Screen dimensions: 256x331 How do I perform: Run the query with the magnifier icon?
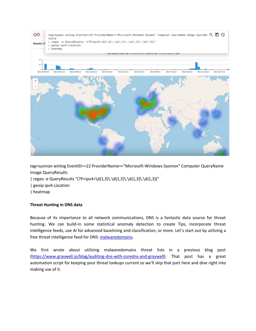(211, 35)
